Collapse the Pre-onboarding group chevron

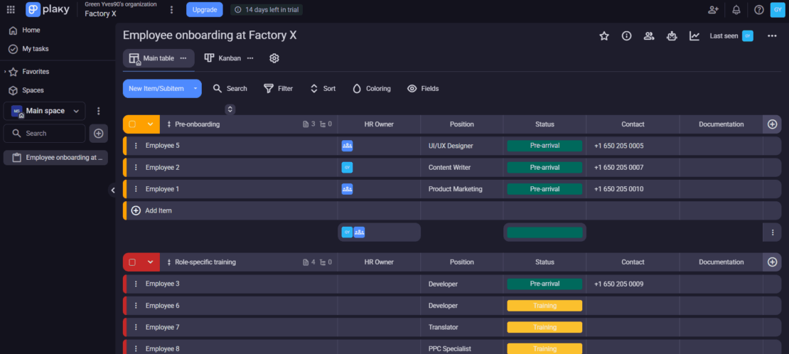[150, 124]
